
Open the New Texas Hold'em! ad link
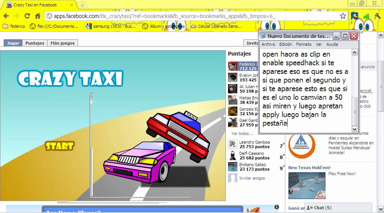(309, 168)
